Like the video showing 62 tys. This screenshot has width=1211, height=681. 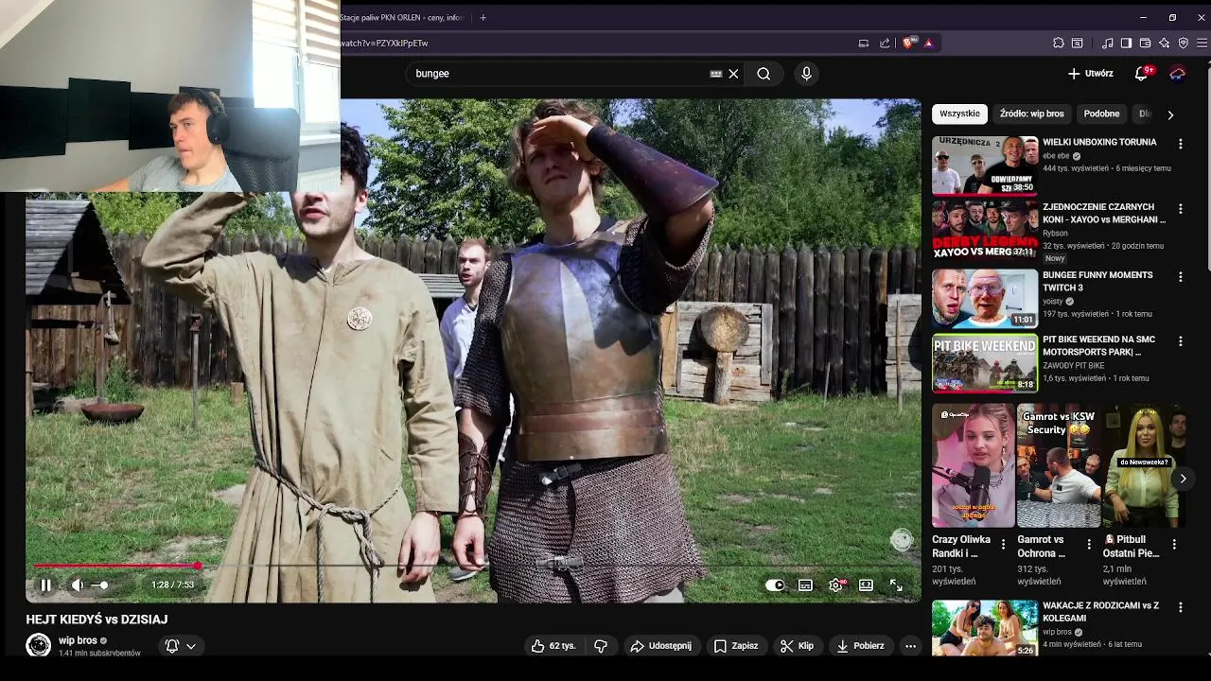click(x=553, y=646)
